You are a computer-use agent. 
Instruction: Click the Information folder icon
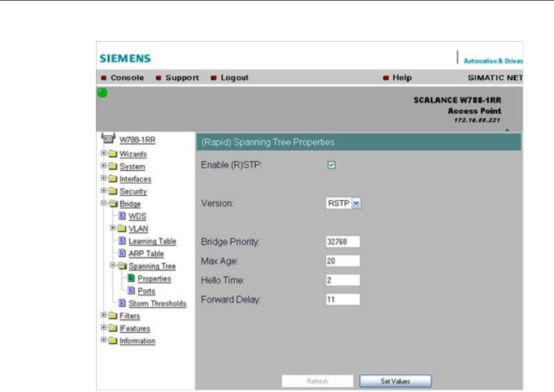(x=113, y=340)
